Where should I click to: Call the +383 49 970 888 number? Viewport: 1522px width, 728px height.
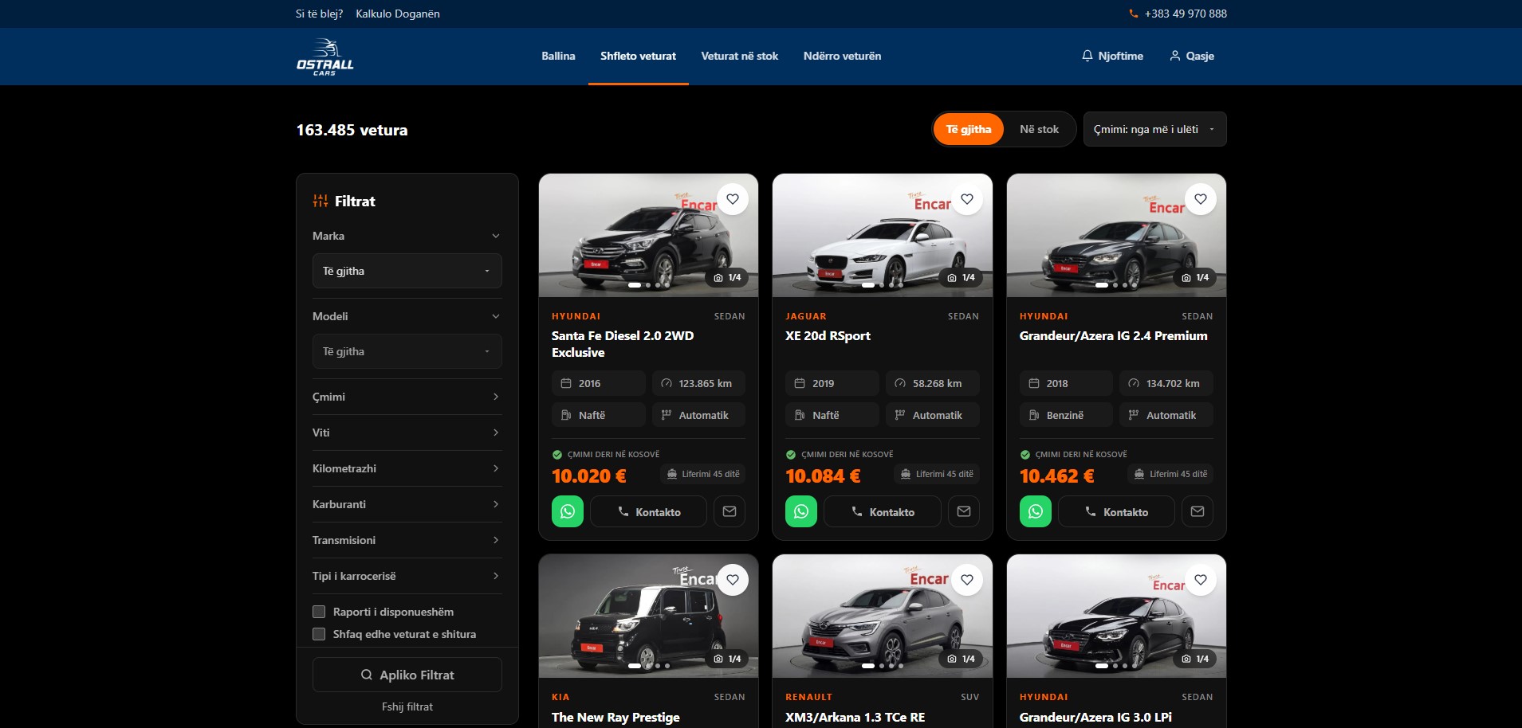click(x=1186, y=14)
